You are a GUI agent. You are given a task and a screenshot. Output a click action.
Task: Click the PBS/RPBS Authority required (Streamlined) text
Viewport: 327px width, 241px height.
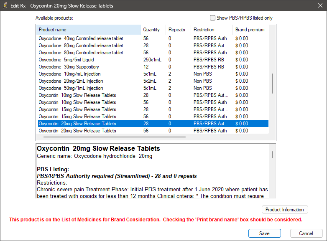117,176
